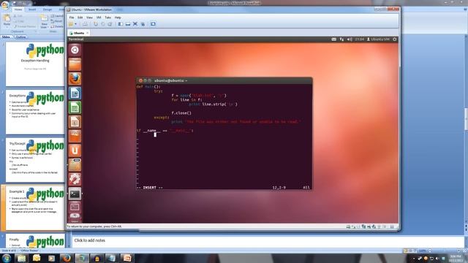
Task: Open Ubuntu Software Center from launcher
Action: coord(75,136)
